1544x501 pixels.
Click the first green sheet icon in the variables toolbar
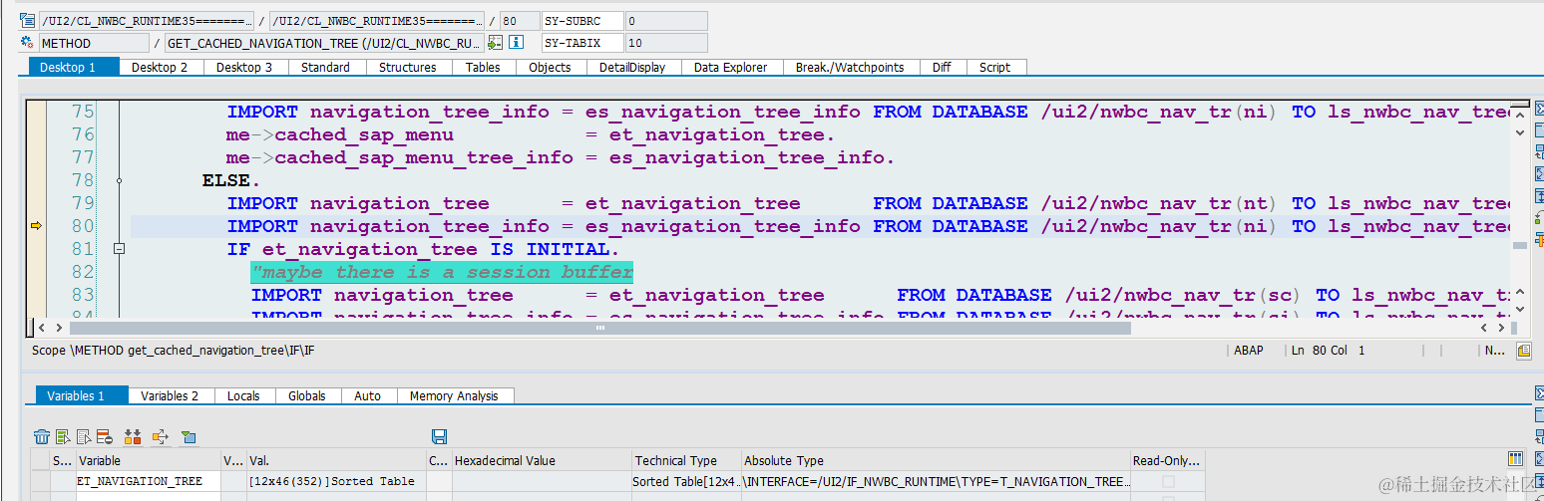pyautogui.click(x=63, y=436)
